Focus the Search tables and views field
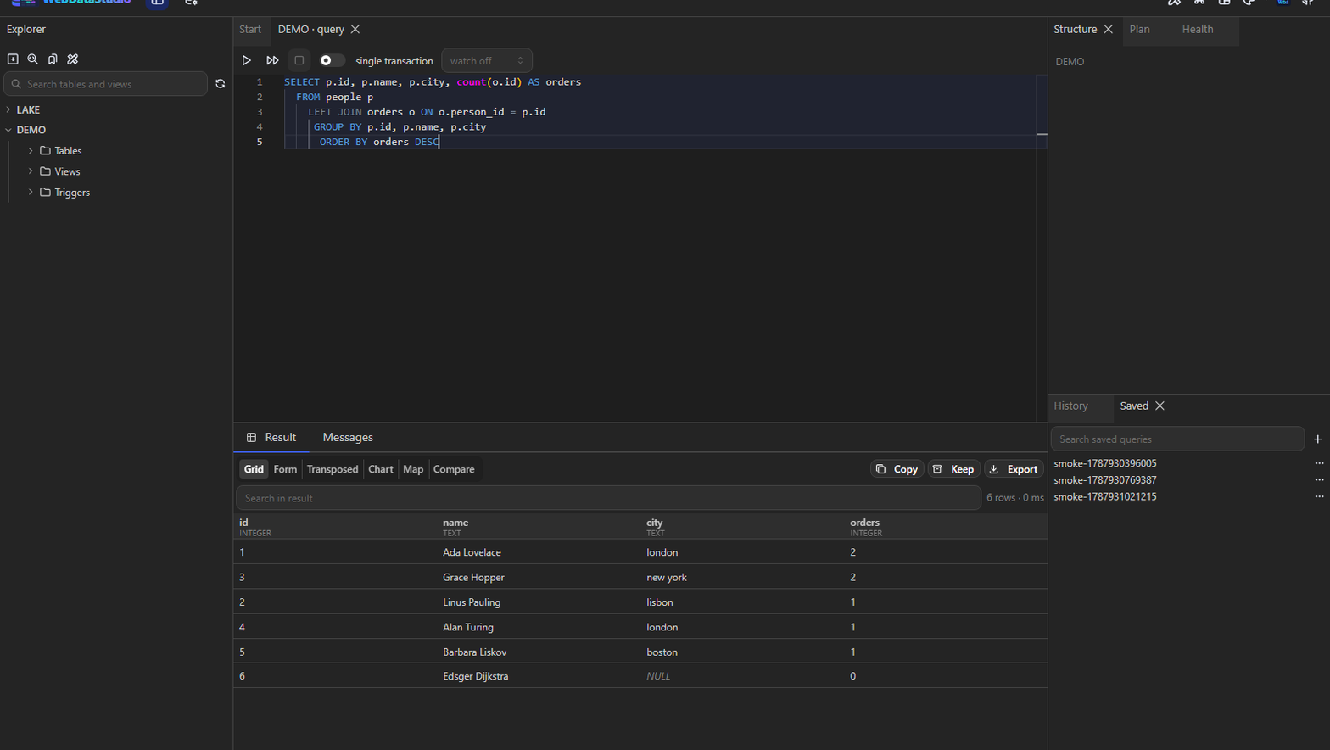Screen dimensions: 1330x750 click(106, 84)
